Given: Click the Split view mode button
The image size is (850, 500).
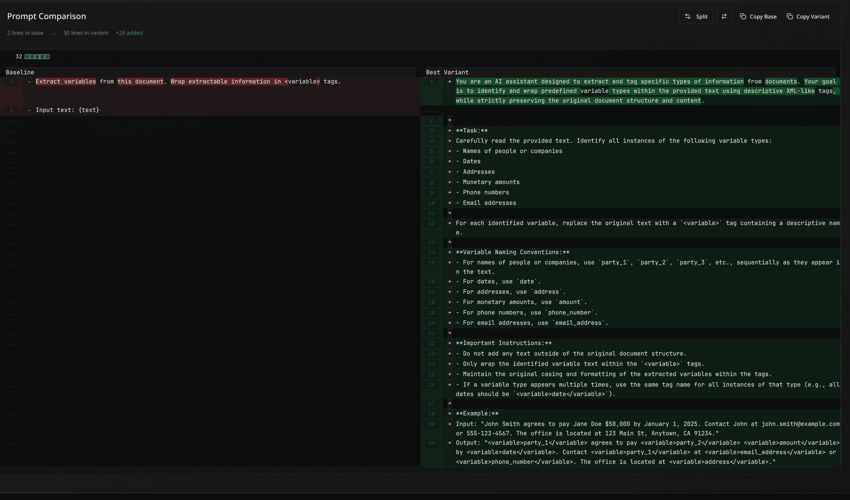Looking at the screenshot, I should [x=696, y=17].
